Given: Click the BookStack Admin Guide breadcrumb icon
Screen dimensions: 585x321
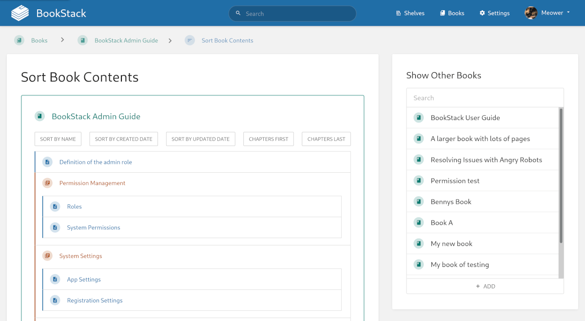Looking at the screenshot, I should point(82,40).
